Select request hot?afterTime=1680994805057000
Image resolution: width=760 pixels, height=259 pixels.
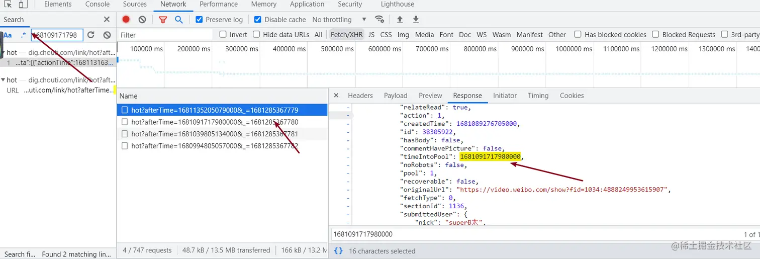(222, 146)
